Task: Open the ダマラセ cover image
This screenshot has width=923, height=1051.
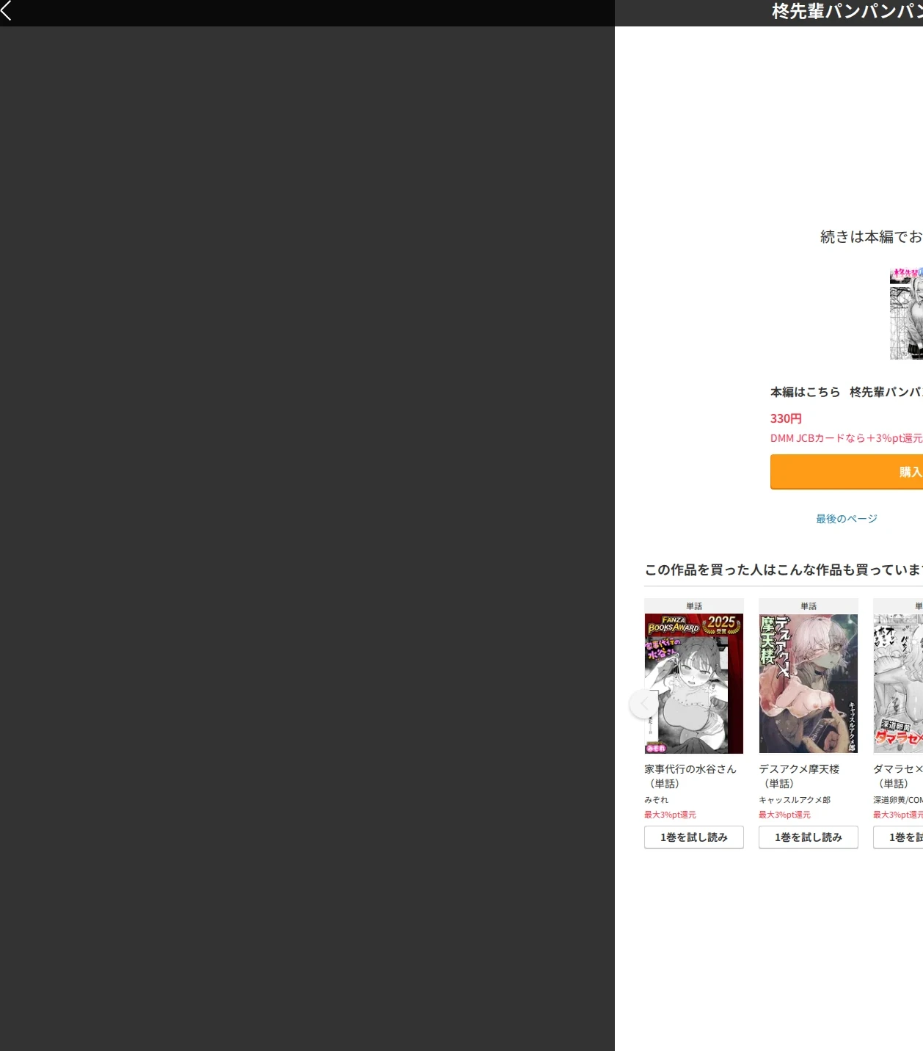Action: [898, 683]
